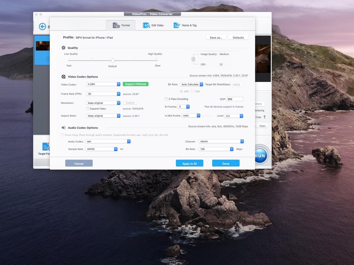
Task: Click the Image Quality "Medium" value
Action: [x=224, y=54]
